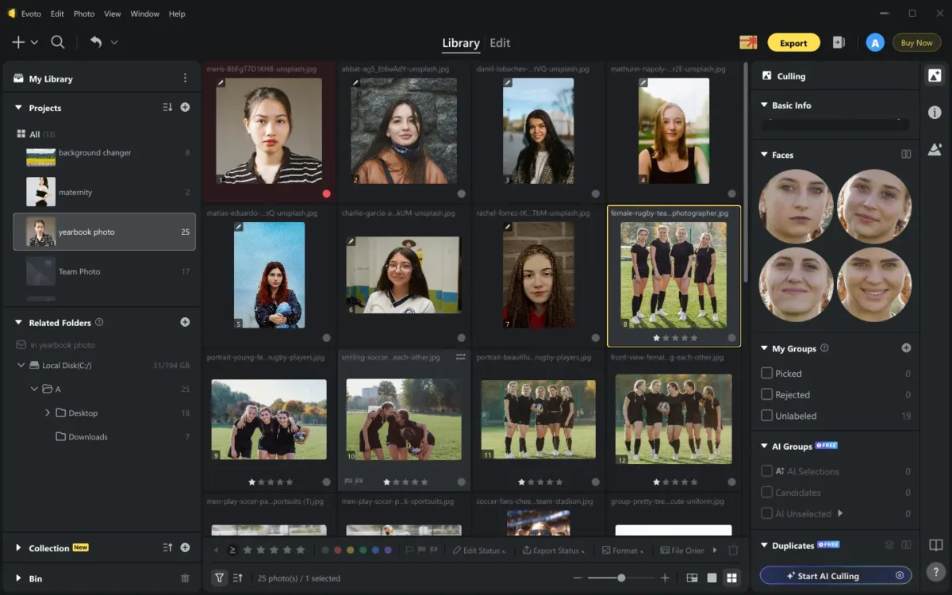The height and width of the screenshot is (595, 952).
Task: Collapse the Basic Info section
Action: point(764,105)
